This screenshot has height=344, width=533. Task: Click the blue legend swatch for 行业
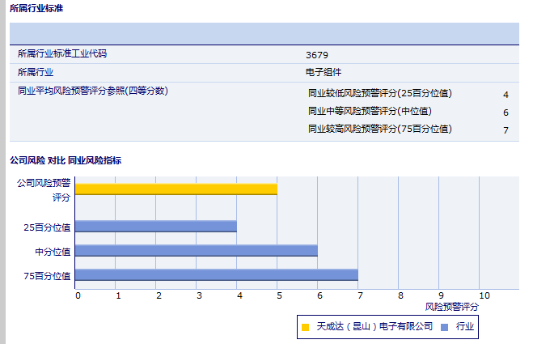444,327
